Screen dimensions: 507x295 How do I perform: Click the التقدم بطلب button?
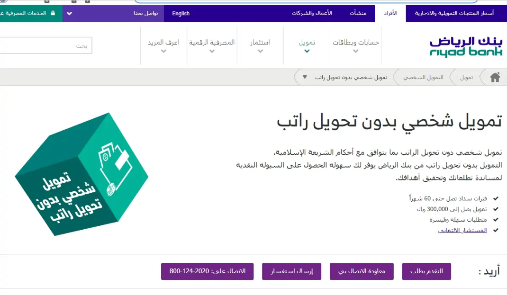(426, 271)
